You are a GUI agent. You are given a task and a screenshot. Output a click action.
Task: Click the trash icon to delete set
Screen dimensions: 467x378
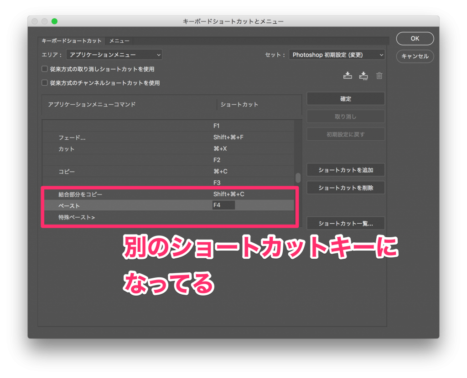click(x=379, y=76)
